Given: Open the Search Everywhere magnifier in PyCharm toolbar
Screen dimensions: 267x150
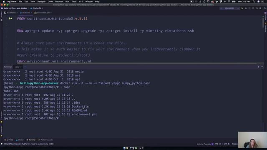Looking at the screenshot, I should click(x=265, y=8).
